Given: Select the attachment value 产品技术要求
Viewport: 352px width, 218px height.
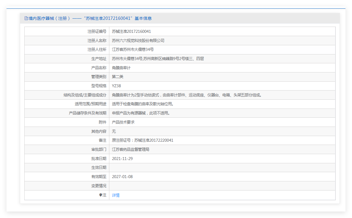Looking at the screenshot, I should pyautogui.click(x=123, y=122).
